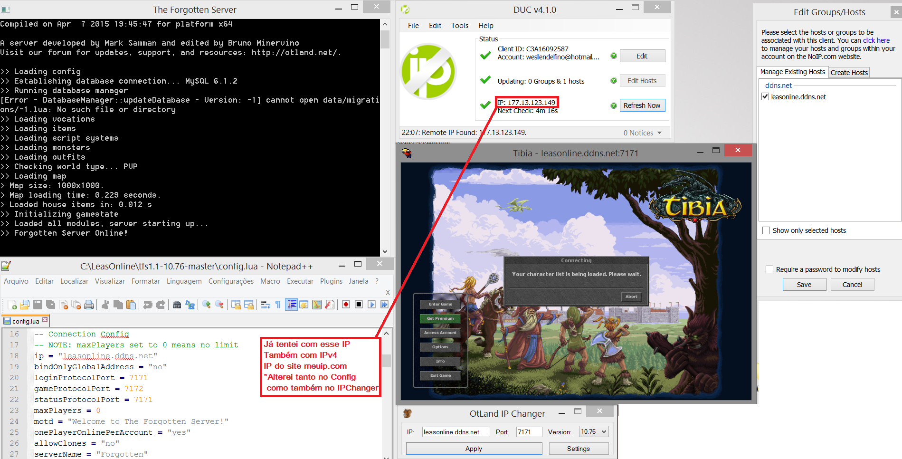This screenshot has height=459, width=902.
Task: Click New file icon in Notepad++ toolbar
Action: [x=12, y=305]
